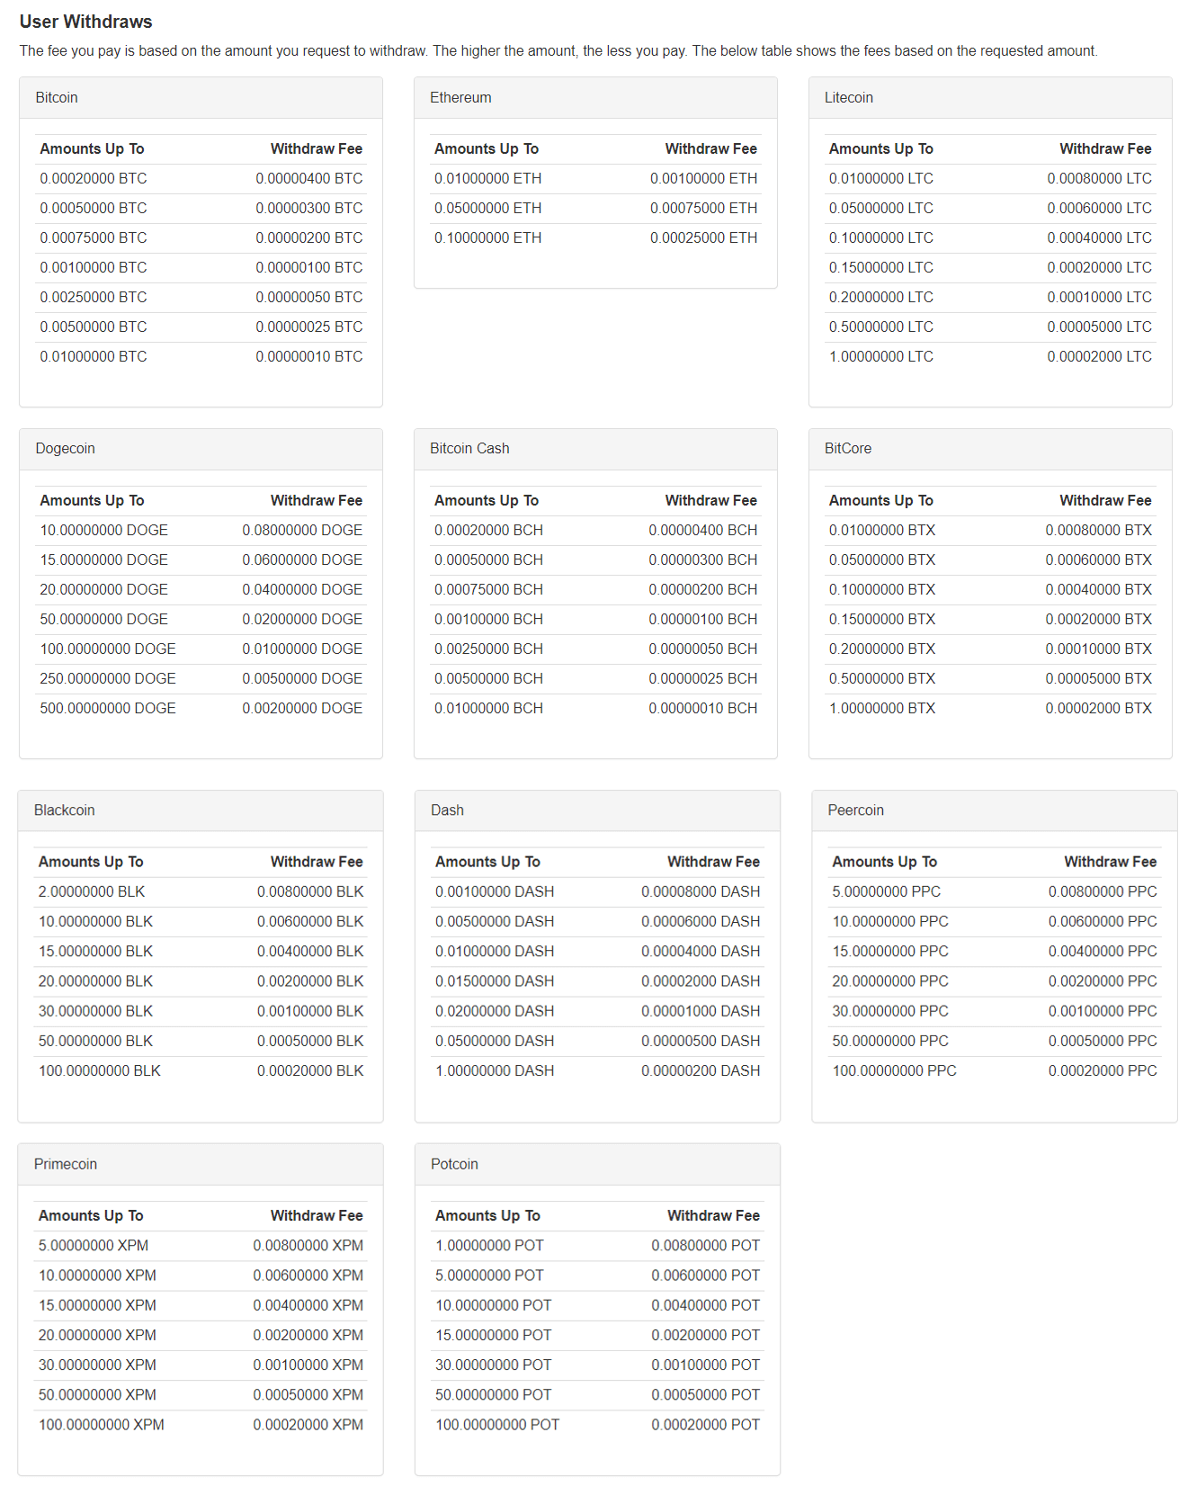
Task: Click the 0.00075000 BCH amount cell
Action: click(489, 590)
